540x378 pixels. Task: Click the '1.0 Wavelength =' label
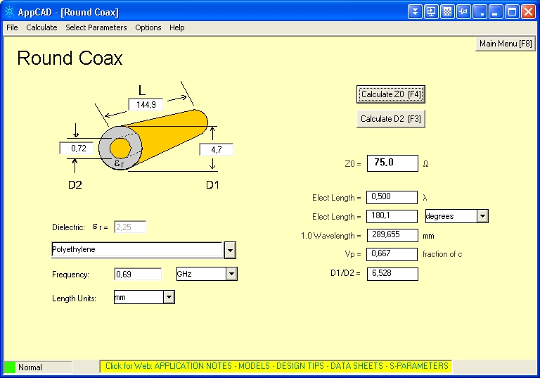point(331,236)
